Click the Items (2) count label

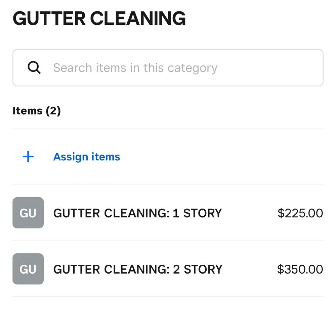(x=37, y=111)
